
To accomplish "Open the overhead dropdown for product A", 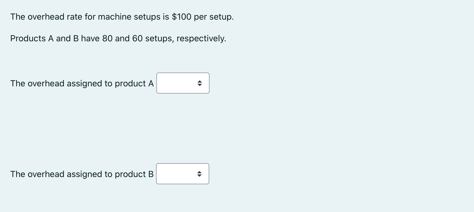I will point(182,83).
